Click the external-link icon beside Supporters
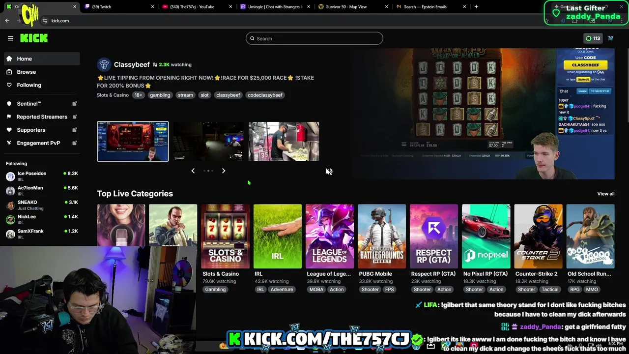The image size is (629, 354). click(75, 130)
